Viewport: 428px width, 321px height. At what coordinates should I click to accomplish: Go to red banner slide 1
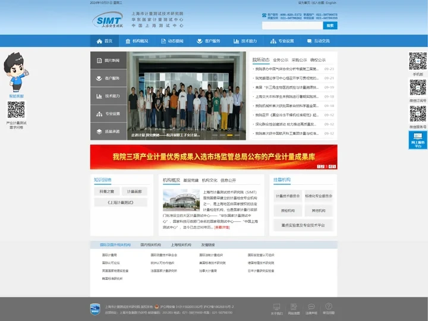coord(319,166)
